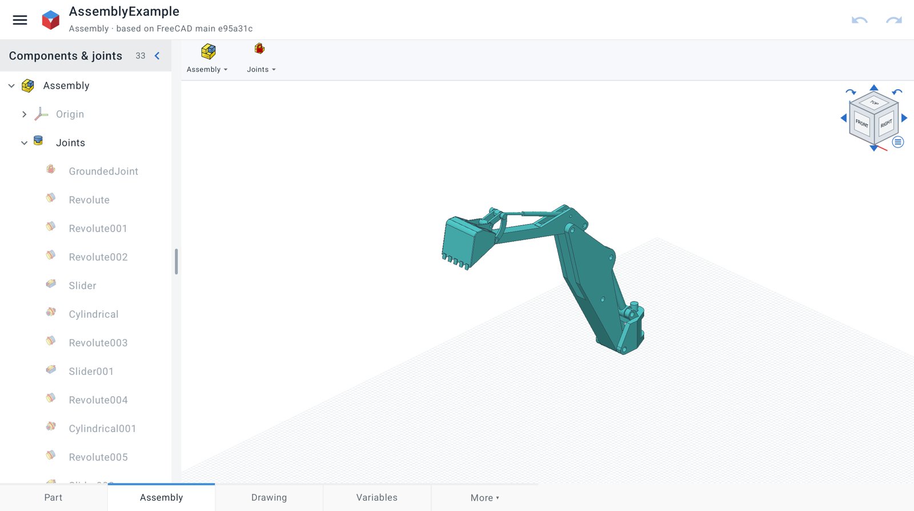Switch to the Variables tab
This screenshot has width=914, height=511.
click(377, 498)
